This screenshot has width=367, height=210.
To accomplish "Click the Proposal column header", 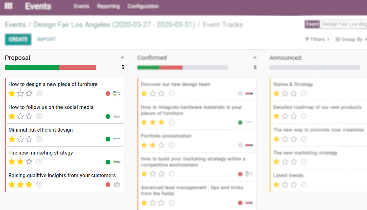I will 18,58.
